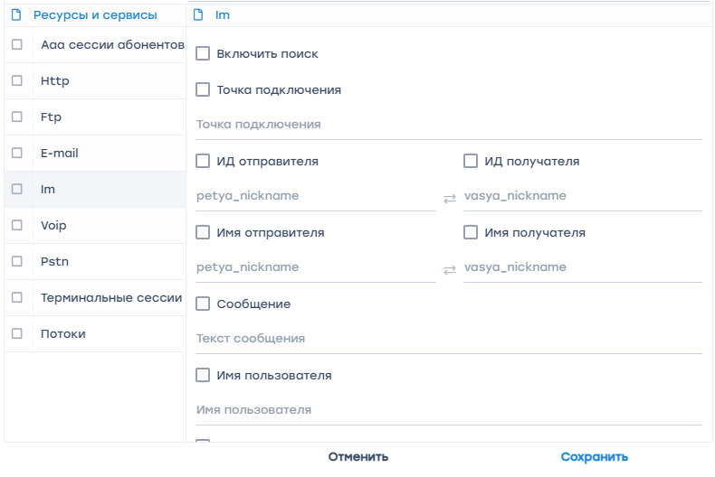
Task: Check the Потоки checkbox in list
Action: click(x=17, y=333)
